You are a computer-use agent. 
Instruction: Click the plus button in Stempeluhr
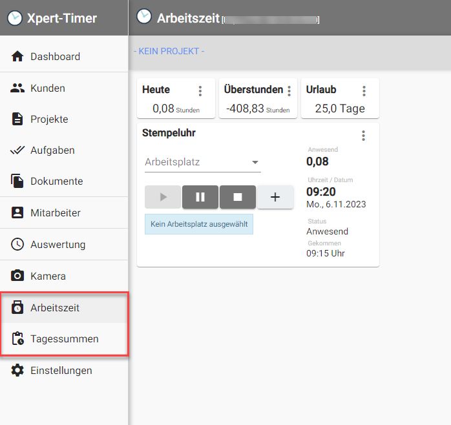coord(275,197)
